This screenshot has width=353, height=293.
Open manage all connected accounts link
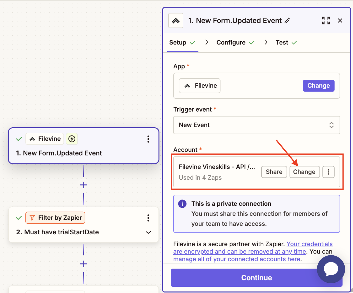coord(237,259)
